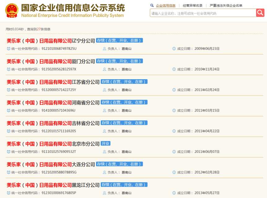Click 辽宁分公司 status badge 存续
Screen dimensions: 267x198
119,41
